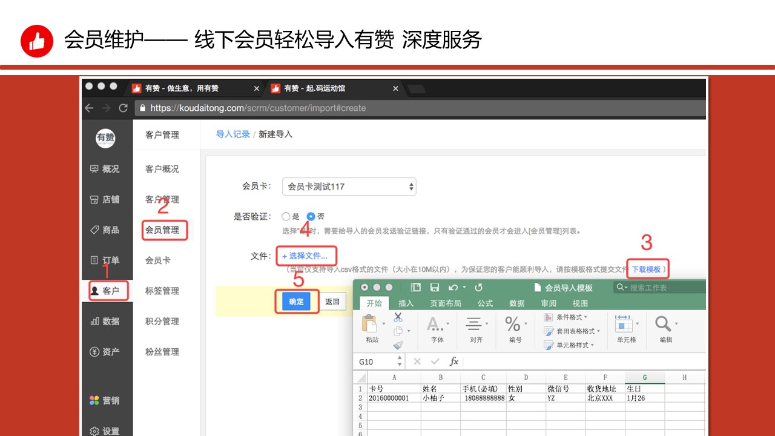This screenshot has width=775, height=436.
Task: Switch to browser tab 有赞 - 起.码运动馆
Action: 334,88
